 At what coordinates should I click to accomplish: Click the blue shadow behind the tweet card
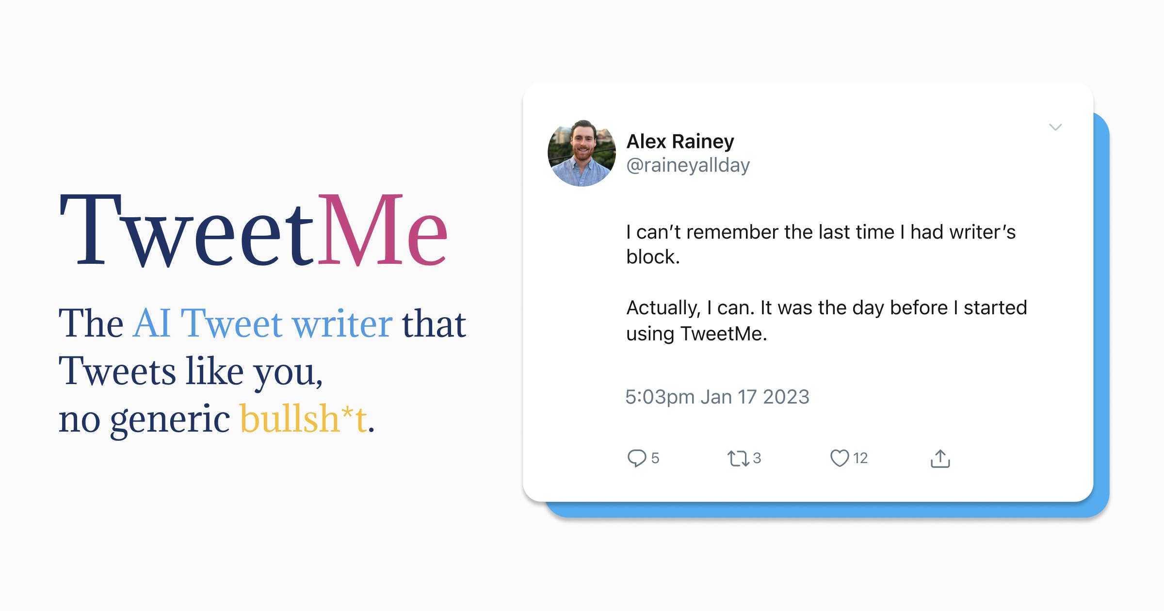tap(1101, 315)
